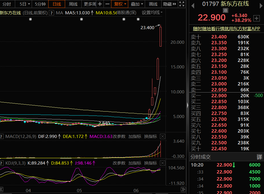264x194 pixels.
Task: Go to next stock arrow
Action: click(261, 6)
